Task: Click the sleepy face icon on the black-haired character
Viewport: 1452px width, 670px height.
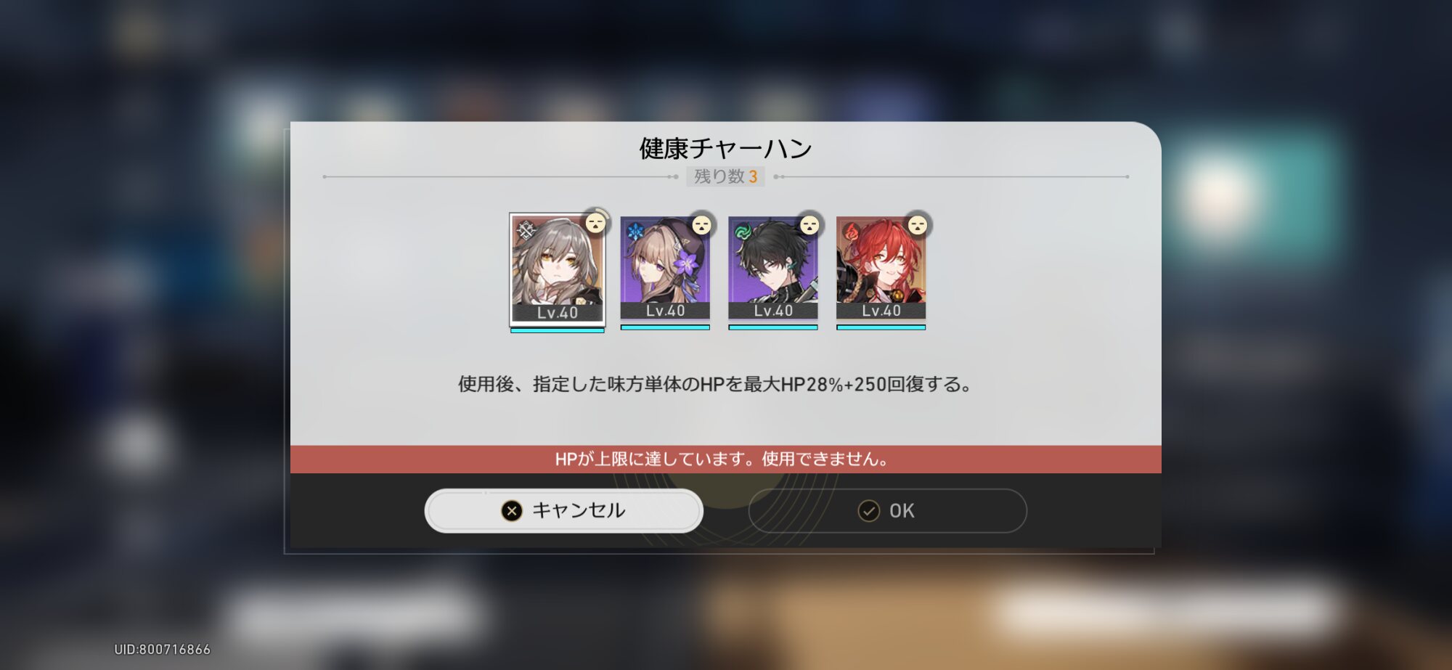Action: (809, 225)
